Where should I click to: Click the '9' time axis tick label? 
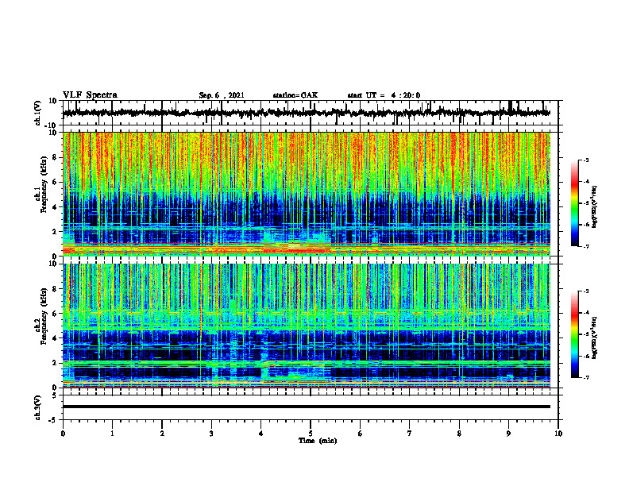coord(508,434)
